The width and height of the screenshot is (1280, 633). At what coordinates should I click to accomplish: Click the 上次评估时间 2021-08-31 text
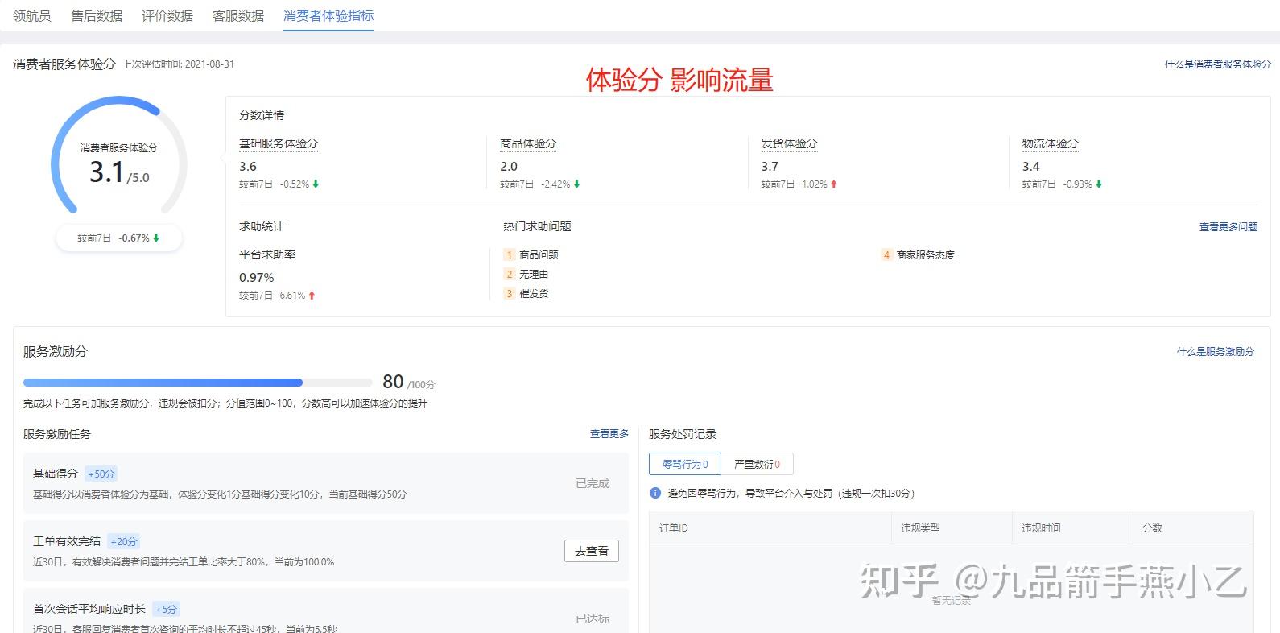(179, 64)
